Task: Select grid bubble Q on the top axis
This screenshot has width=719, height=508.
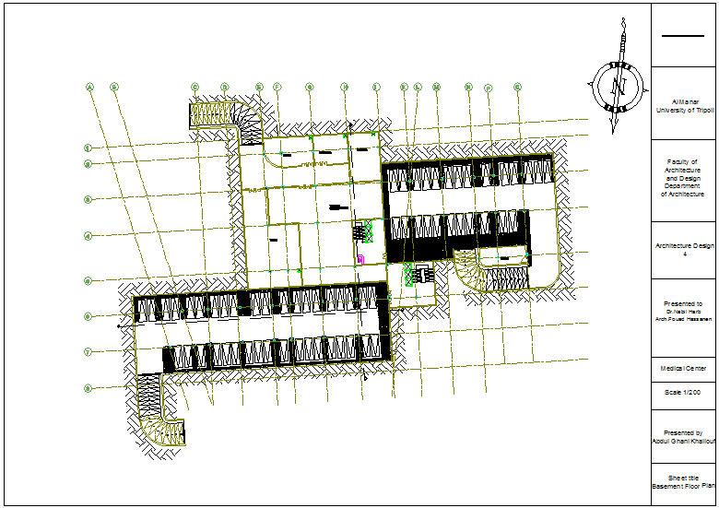Action: [518, 87]
